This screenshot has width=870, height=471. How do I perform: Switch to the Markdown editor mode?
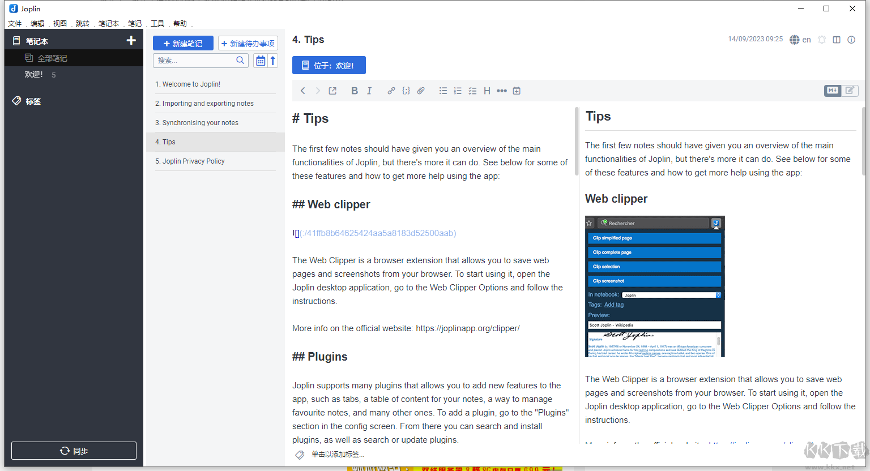(x=833, y=91)
